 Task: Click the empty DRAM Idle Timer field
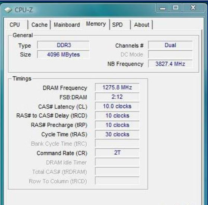[117, 162]
